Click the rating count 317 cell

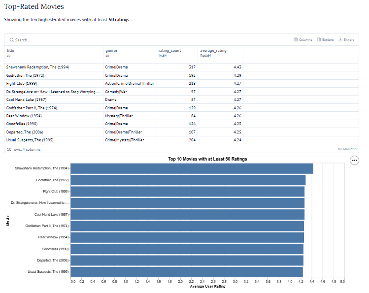click(177, 67)
